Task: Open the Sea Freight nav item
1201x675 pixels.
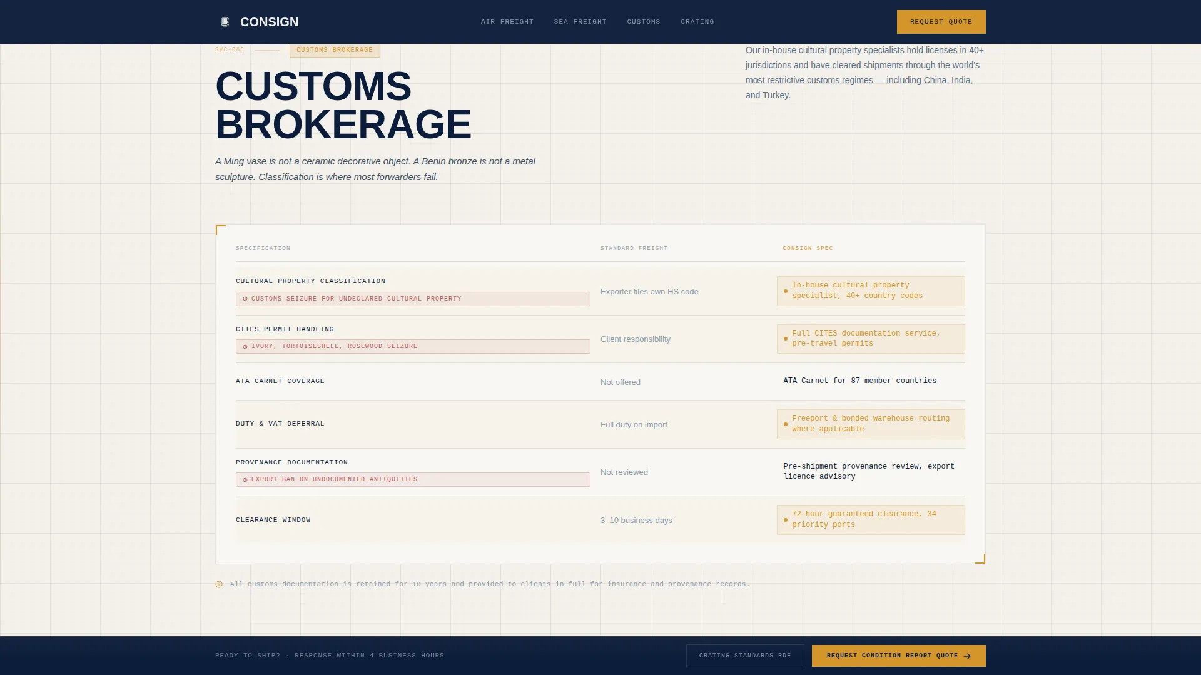Action: coord(580,22)
